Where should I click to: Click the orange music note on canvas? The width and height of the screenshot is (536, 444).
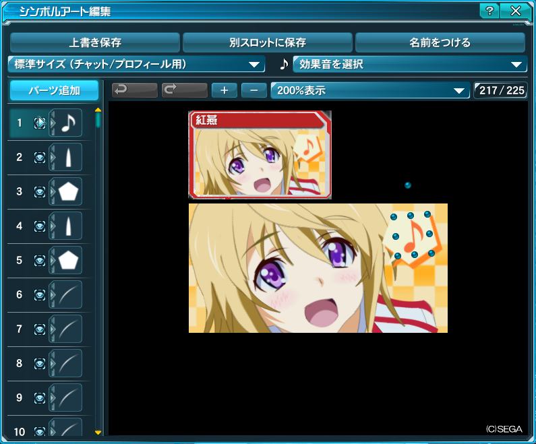click(413, 236)
